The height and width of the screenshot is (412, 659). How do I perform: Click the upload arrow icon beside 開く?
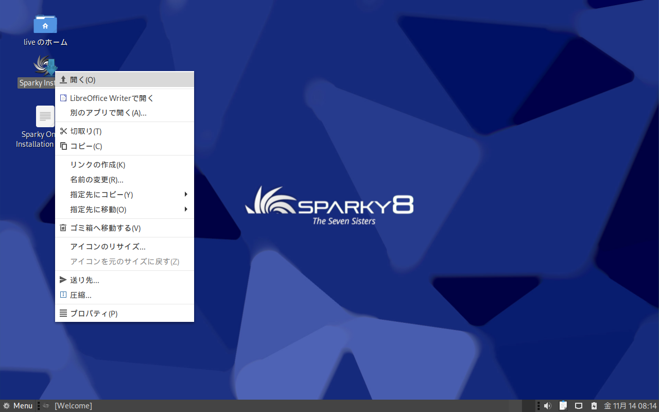tap(63, 80)
